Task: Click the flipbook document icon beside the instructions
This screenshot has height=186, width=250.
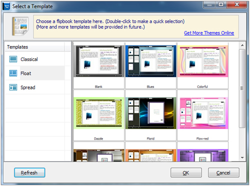Action: (x=20, y=26)
